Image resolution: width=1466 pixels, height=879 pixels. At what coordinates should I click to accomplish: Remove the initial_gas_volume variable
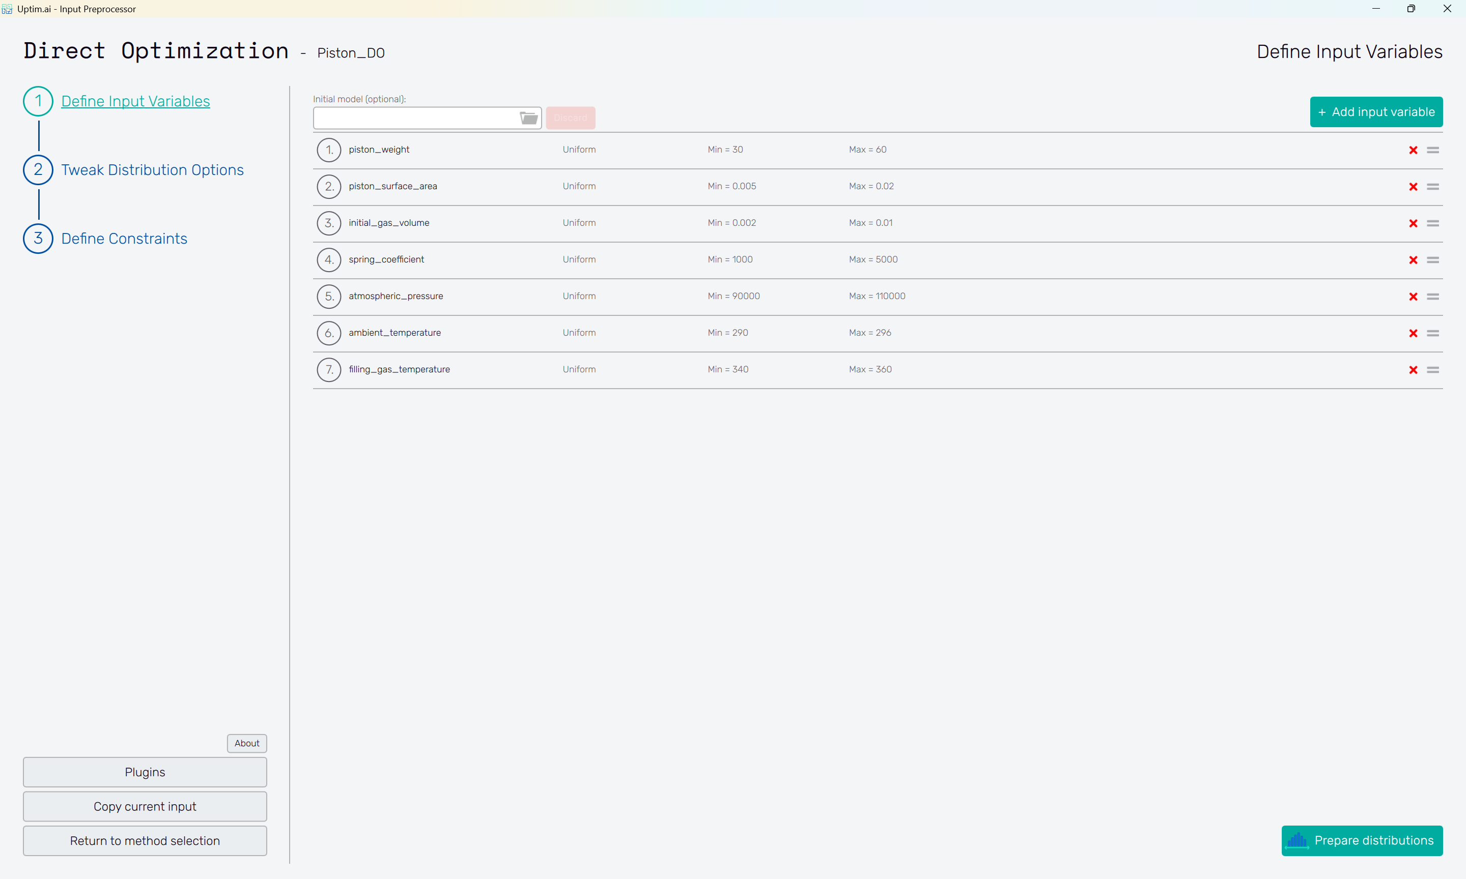(1413, 223)
